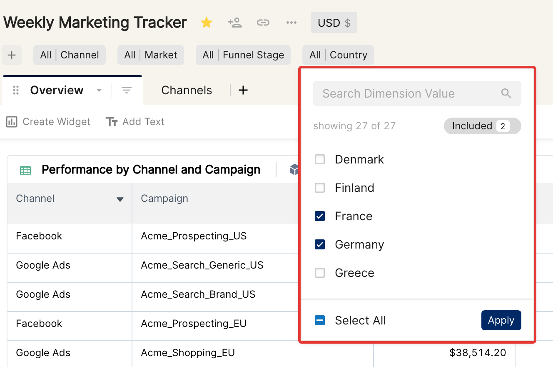Click the green table icon of widget
The width and height of the screenshot is (553, 367).
(x=25, y=170)
